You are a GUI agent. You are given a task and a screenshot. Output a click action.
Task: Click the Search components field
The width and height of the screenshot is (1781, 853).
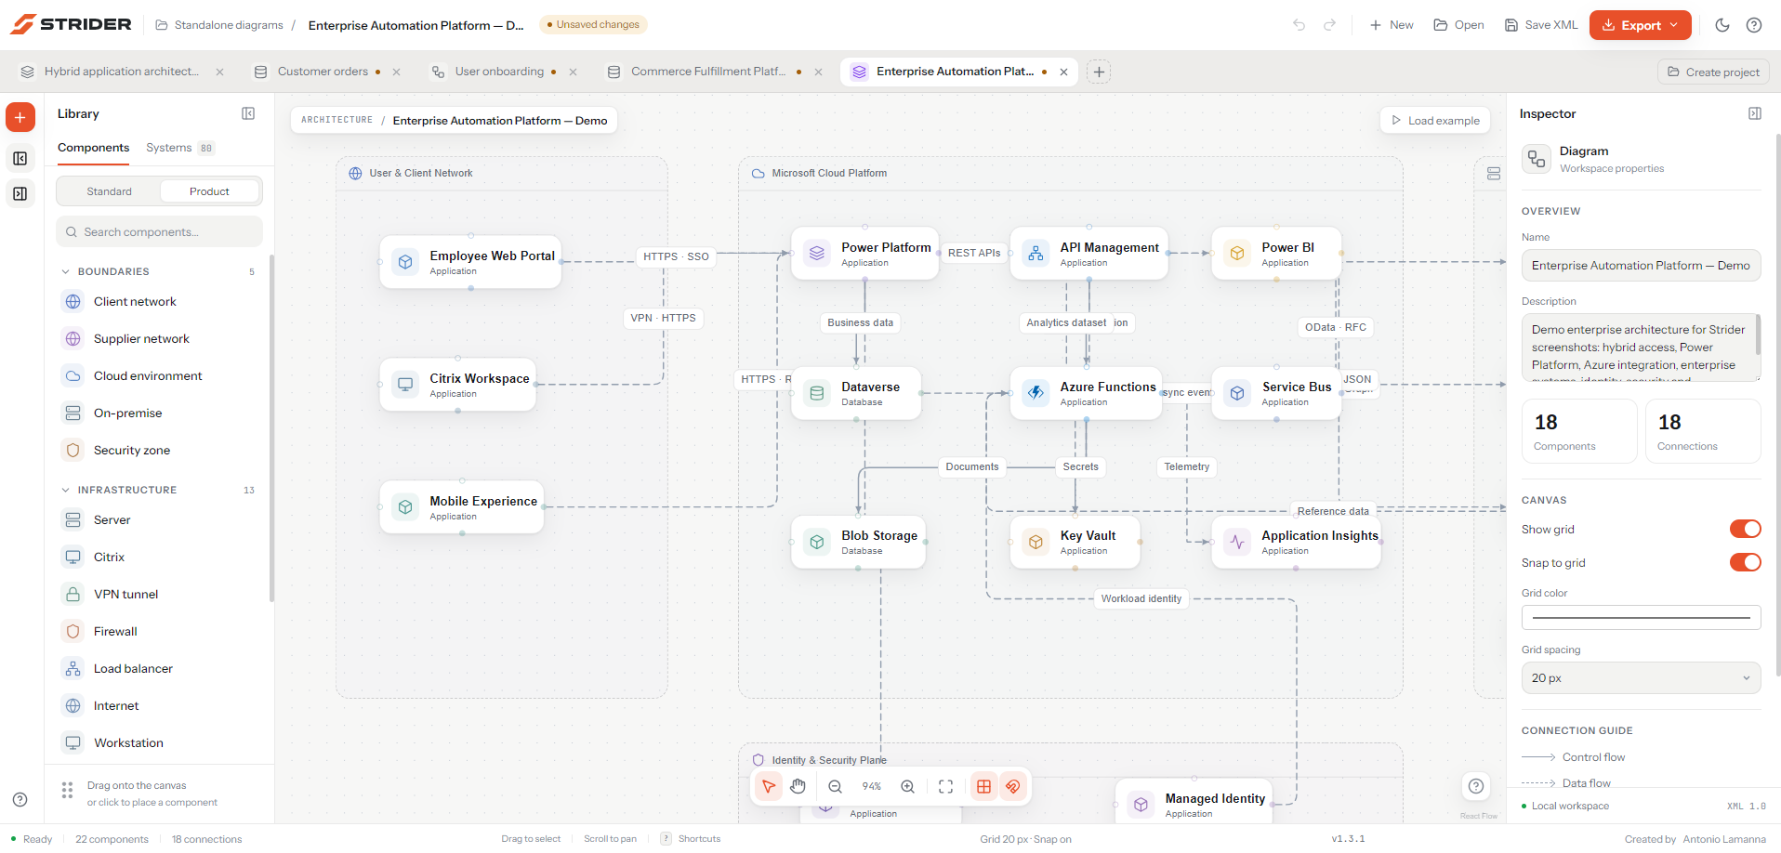coord(159,232)
